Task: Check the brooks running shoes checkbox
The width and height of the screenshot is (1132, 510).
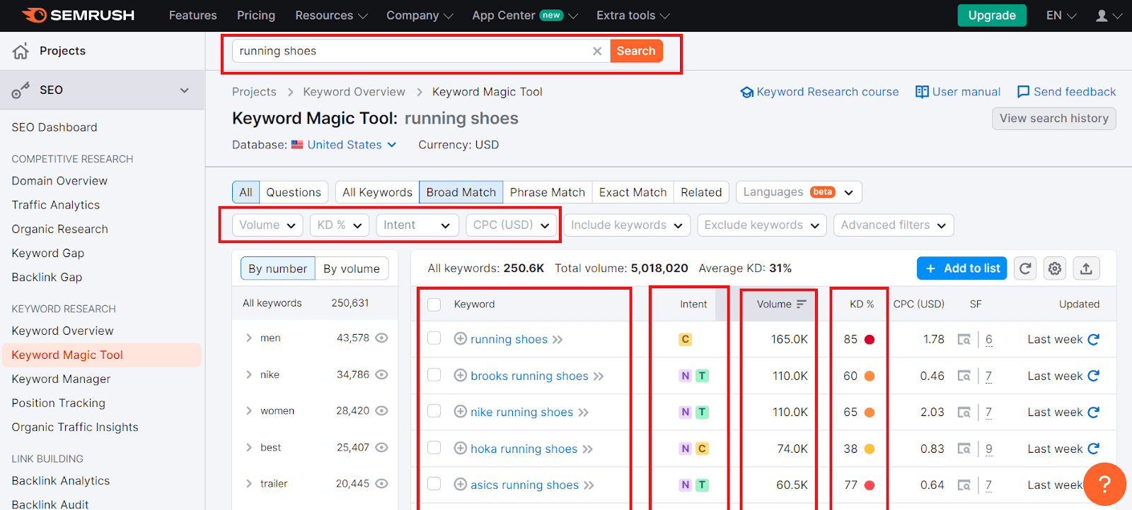Action: coord(434,375)
